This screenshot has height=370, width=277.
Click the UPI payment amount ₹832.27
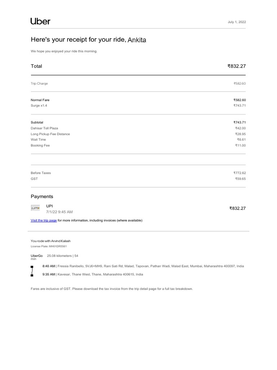[237, 208]
